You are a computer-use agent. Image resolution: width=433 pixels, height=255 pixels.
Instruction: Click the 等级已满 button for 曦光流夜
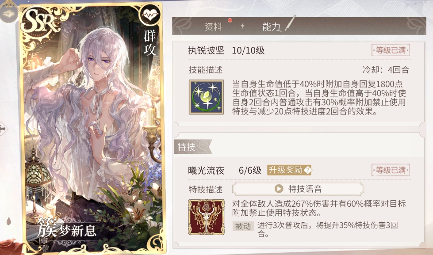pos(391,170)
